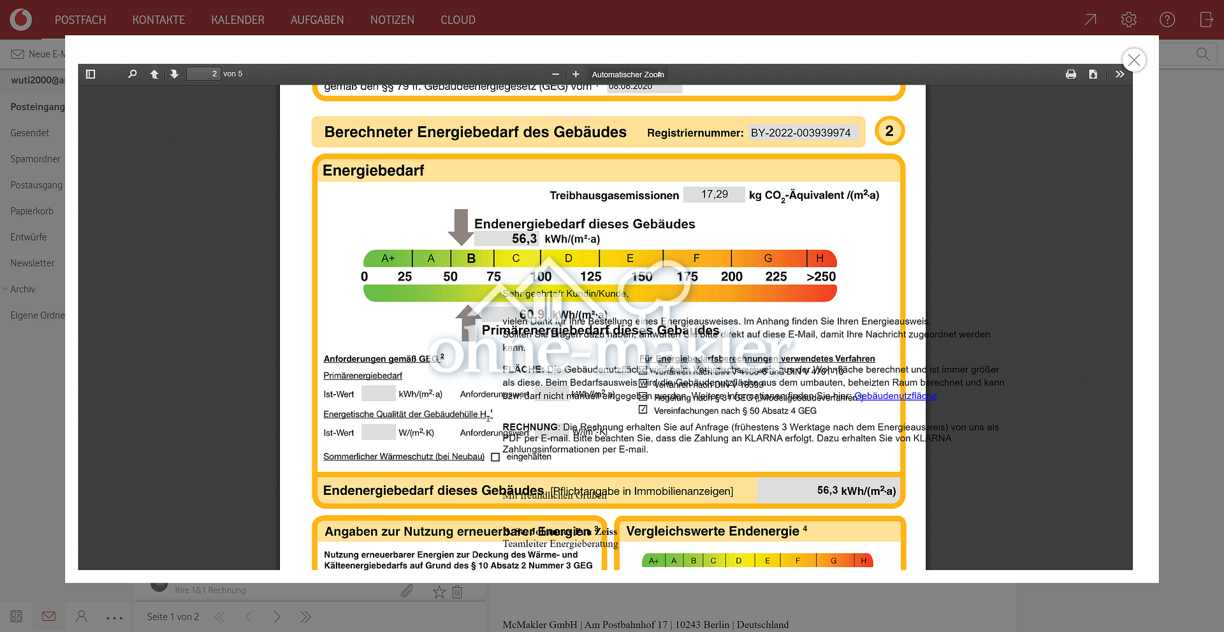Screen dimensions: 1224x632
Task: Uncheck 'Vereinfachungen nach § 50 Absatz 4 GEG'
Action: pos(643,410)
